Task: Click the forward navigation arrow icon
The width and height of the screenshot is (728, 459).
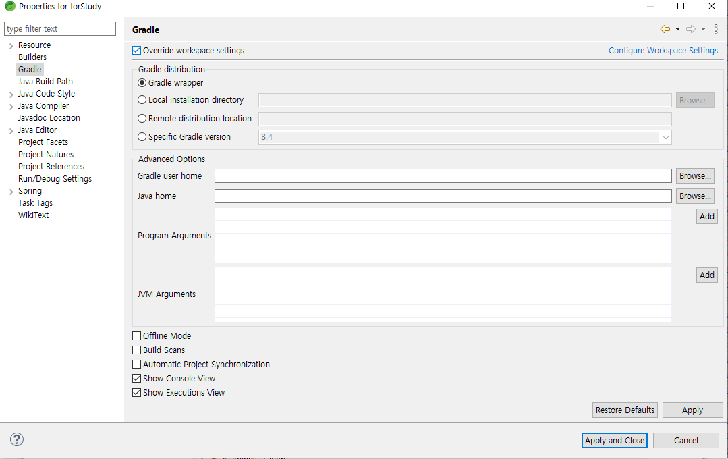Action: [691, 29]
